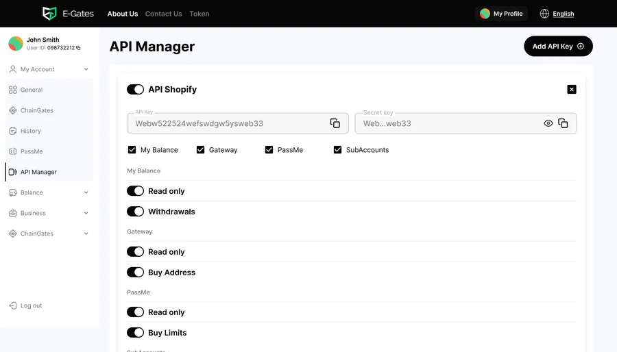Expand the Business chevron

[86, 213]
